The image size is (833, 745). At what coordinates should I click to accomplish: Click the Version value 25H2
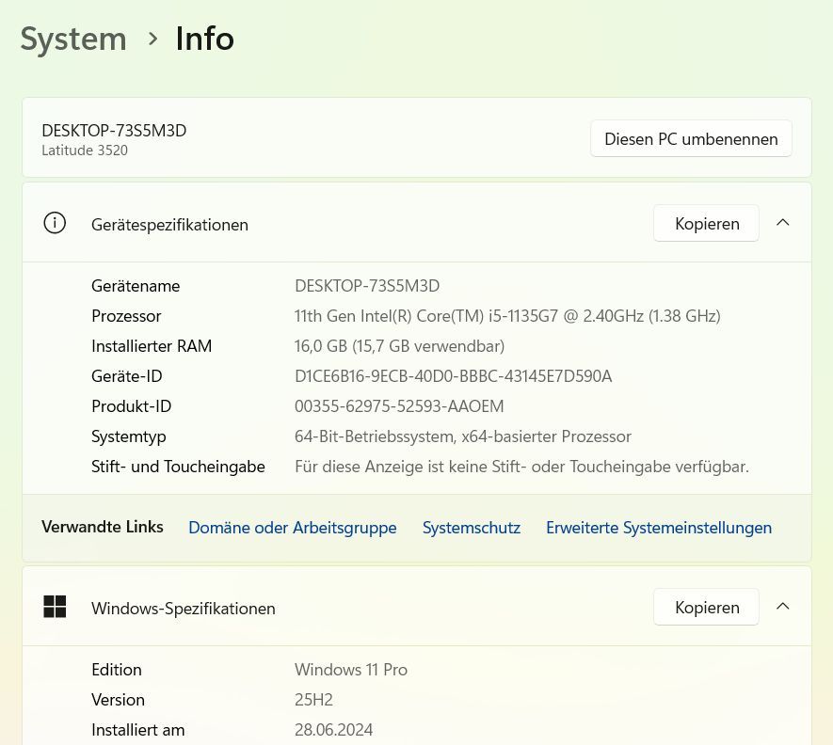(313, 700)
